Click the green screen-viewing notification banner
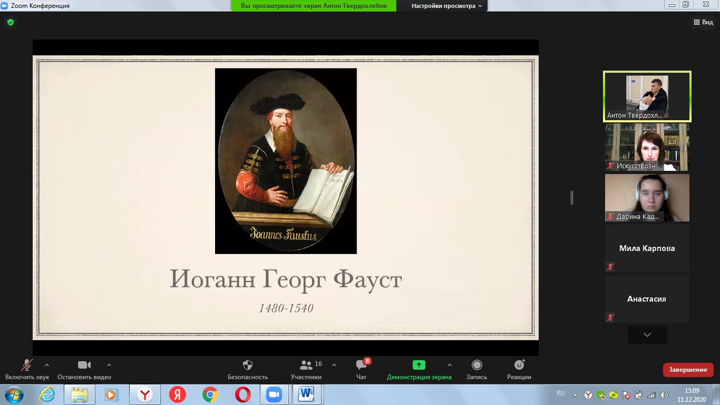Screen dimensions: 720x405 tap(314, 6)
